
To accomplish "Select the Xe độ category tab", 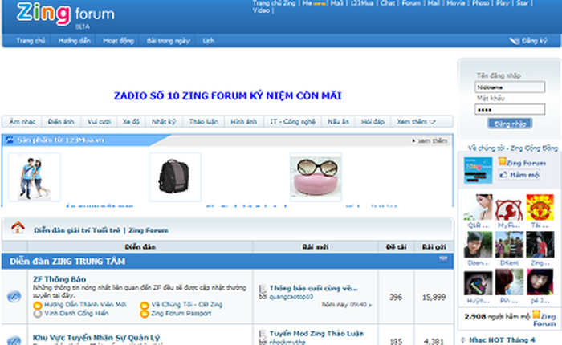I will [131, 122].
